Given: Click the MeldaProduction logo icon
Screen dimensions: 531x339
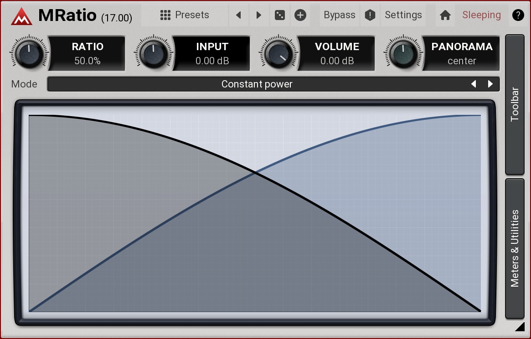Looking at the screenshot, I should click(21, 15).
